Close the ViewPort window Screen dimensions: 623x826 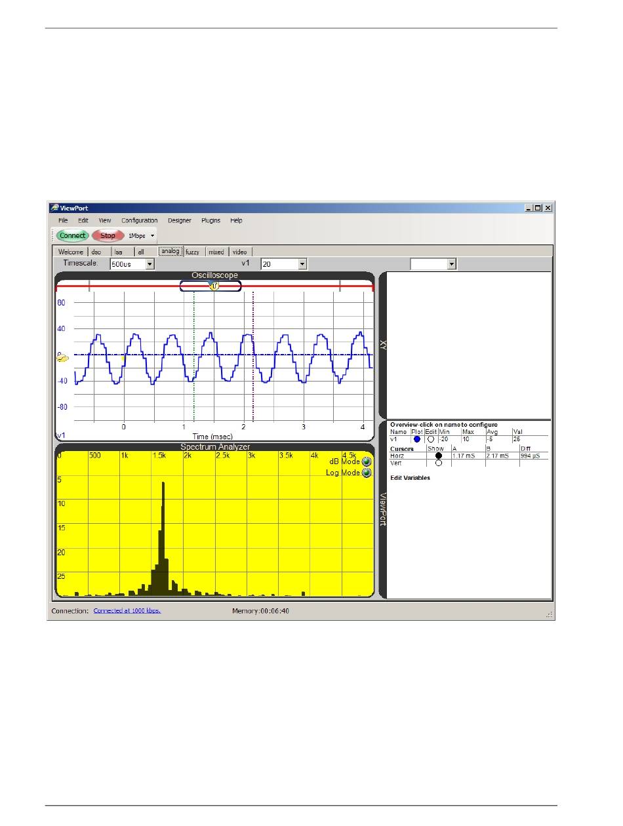(x=548, y=207)
